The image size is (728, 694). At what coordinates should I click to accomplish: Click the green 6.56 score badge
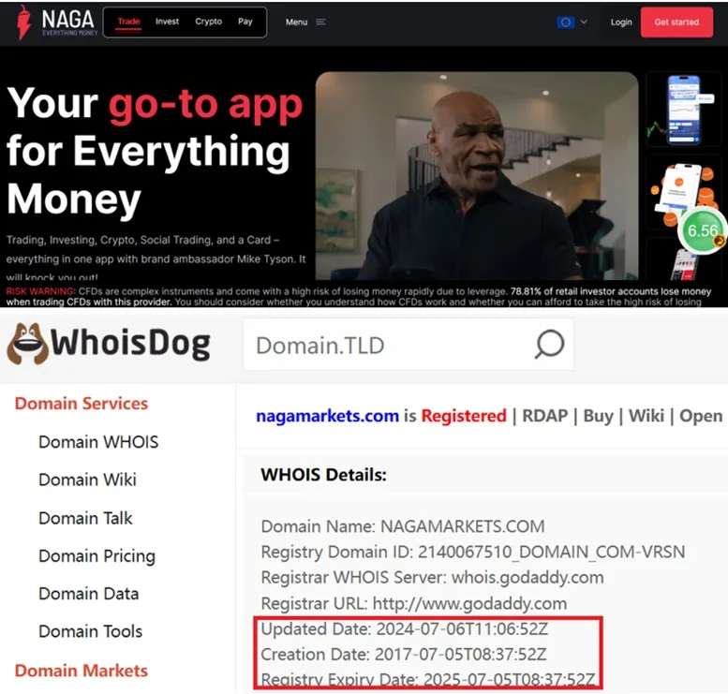[703, 230]
